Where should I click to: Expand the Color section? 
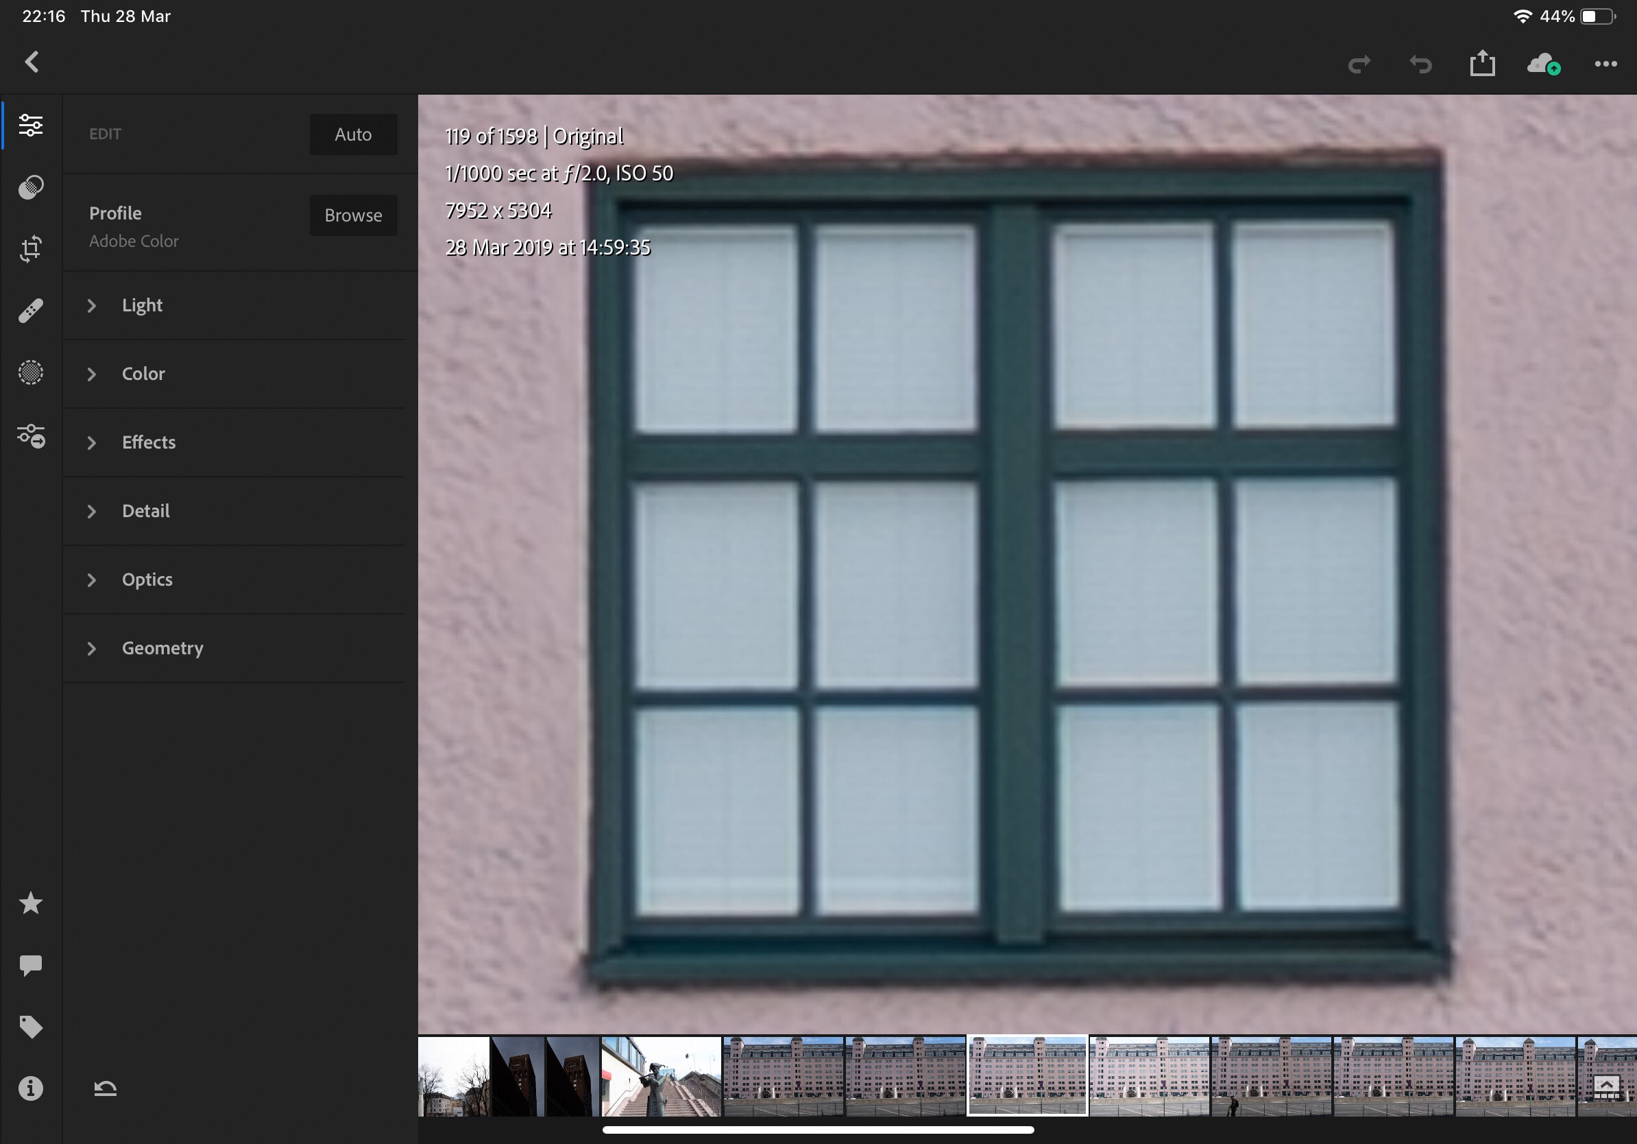[143, 374]
